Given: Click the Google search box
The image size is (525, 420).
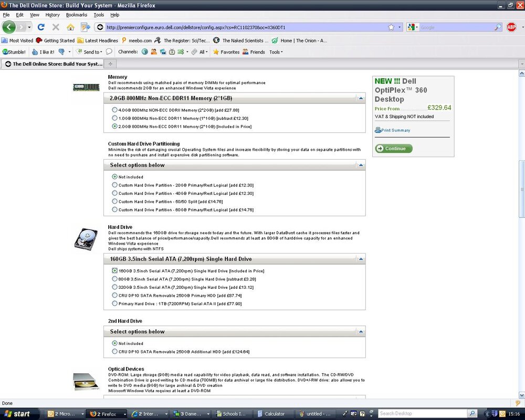Looking at the screenshot, I should tap(456, 27).
